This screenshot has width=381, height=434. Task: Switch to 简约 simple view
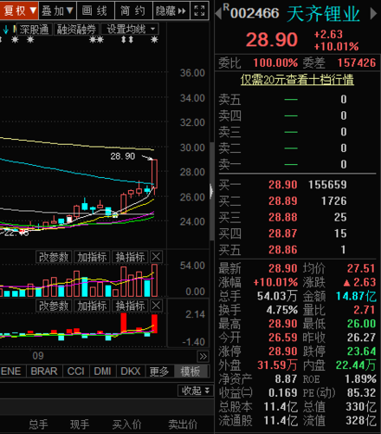tap(133, 11)
